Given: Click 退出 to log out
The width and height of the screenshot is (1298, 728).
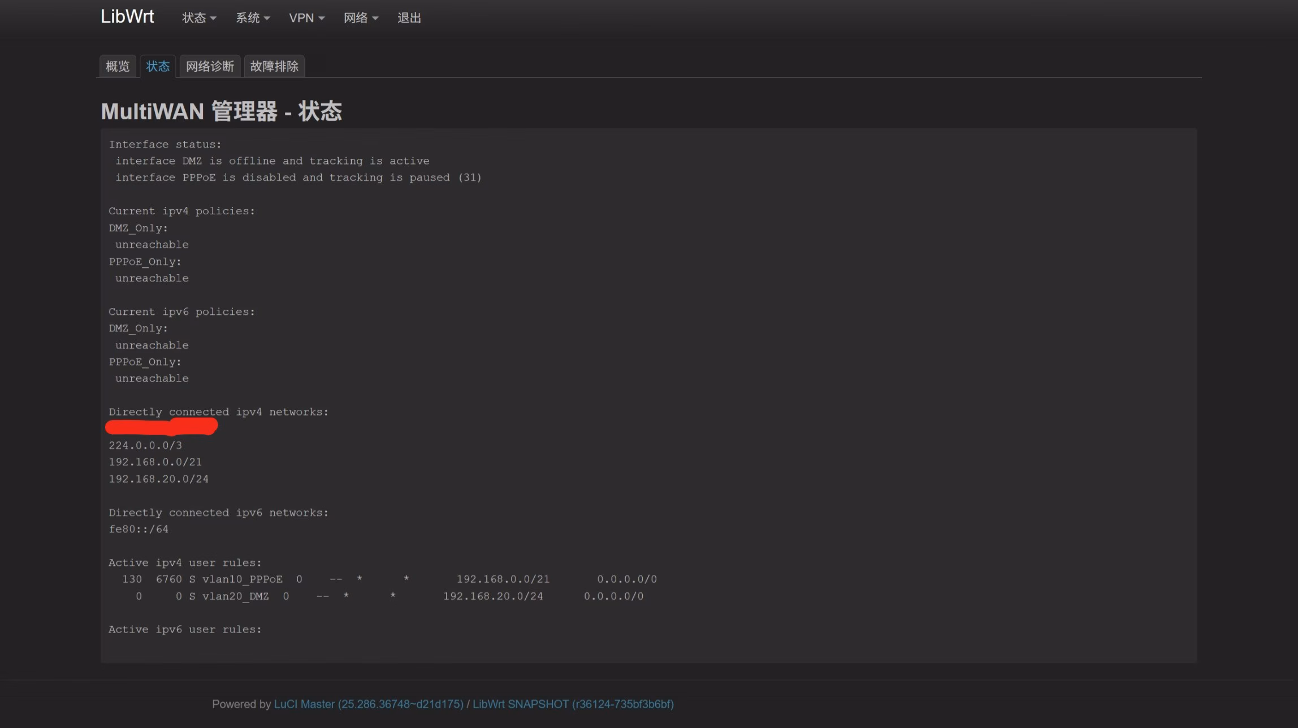Looking at the screenshot, I should tap(409, 18).
